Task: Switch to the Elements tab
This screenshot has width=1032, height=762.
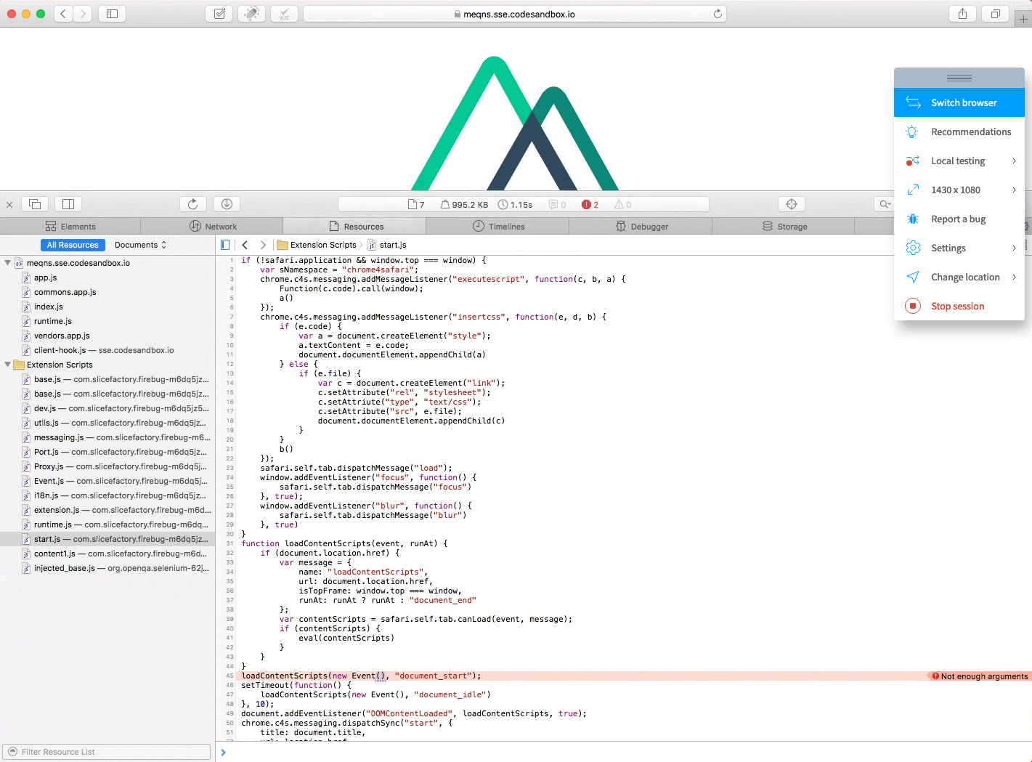Action: coord(70,227)
